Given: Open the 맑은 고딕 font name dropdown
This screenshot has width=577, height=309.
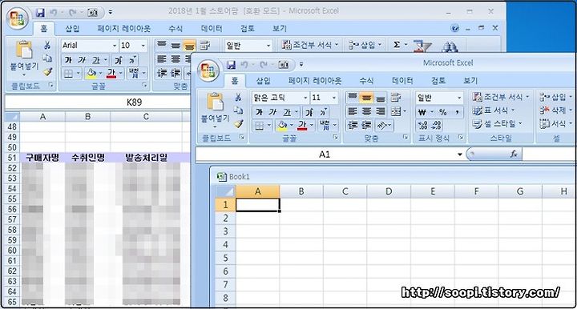Looking at the screenshot, I should [305, 98].
